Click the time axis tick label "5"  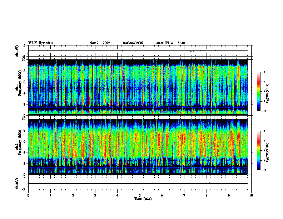tap(140, 195)
